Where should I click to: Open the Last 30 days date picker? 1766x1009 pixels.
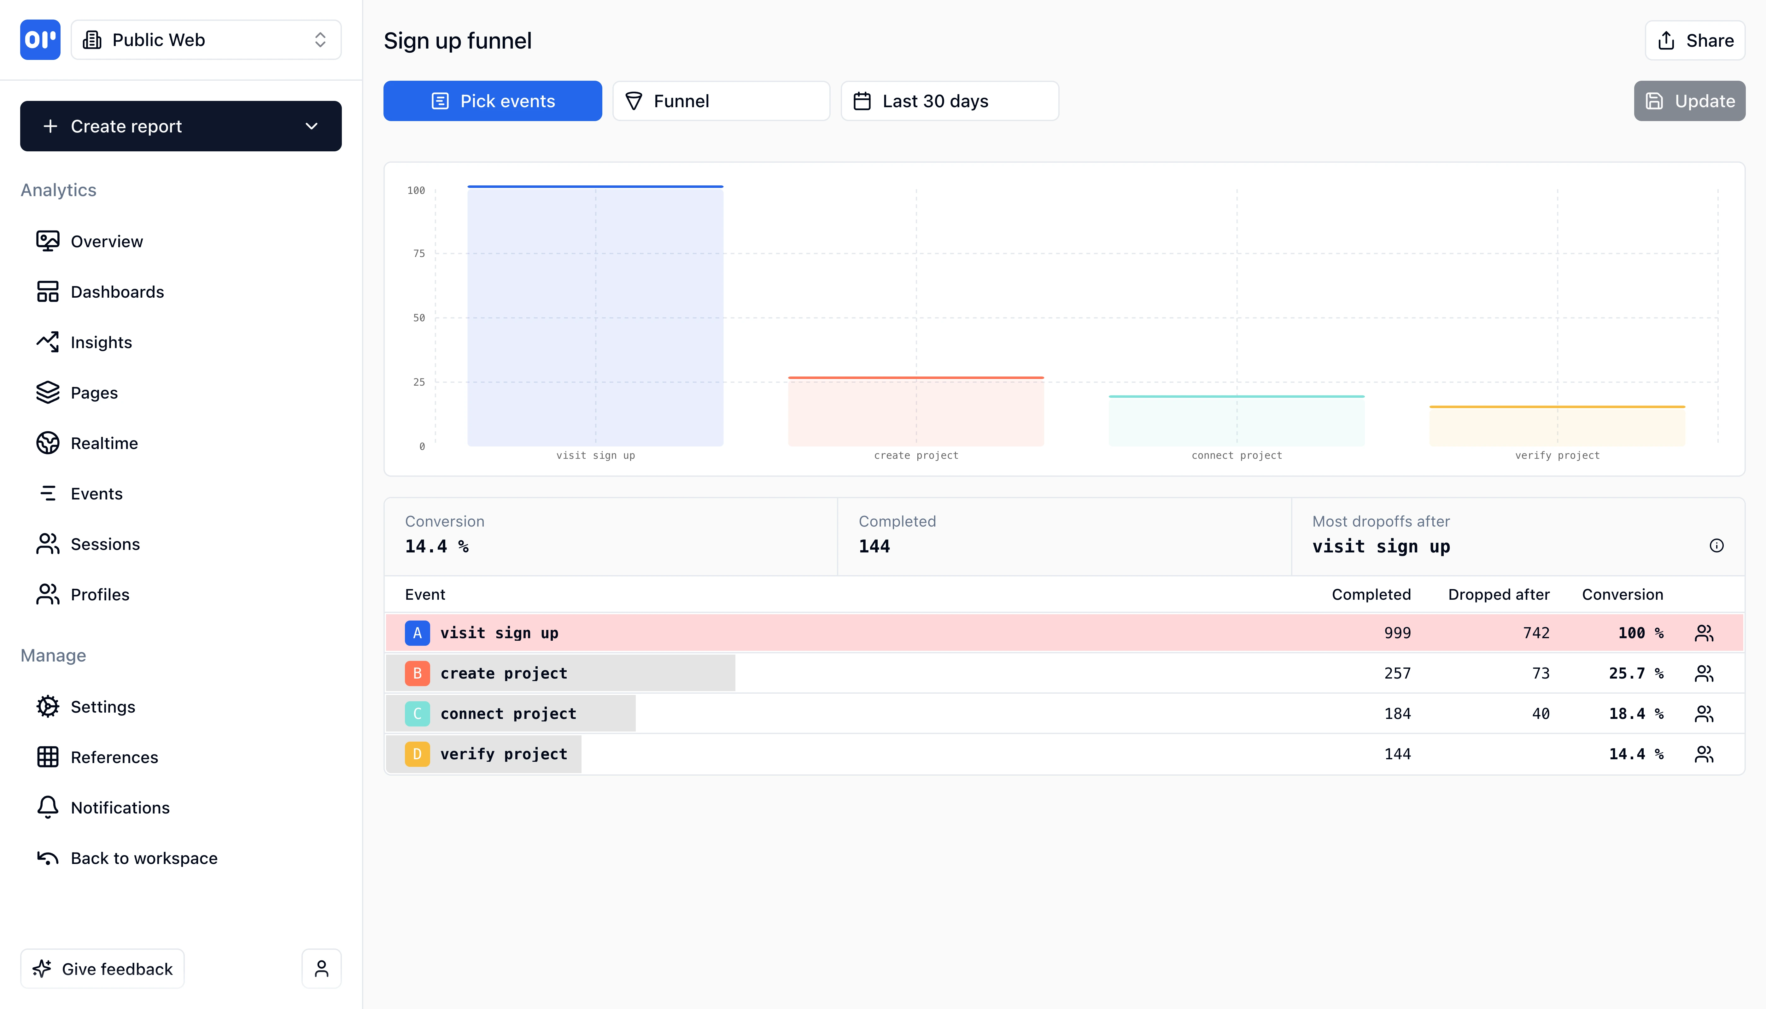click(949, 101)
